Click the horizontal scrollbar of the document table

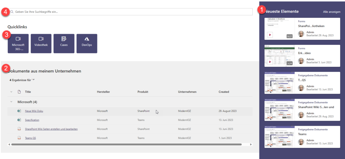tap(127, 144)
